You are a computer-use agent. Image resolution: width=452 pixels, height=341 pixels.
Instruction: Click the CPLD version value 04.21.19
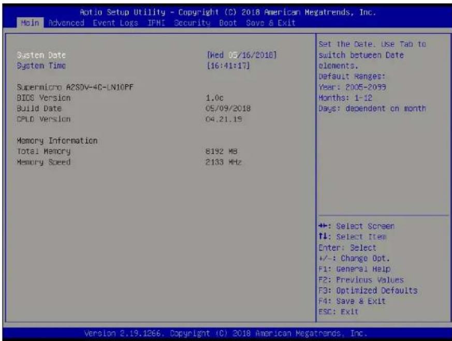pyautogui.click(x=224, y=119)
